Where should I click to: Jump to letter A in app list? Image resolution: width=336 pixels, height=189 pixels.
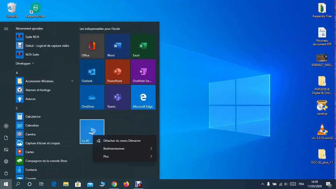[17, 73]
